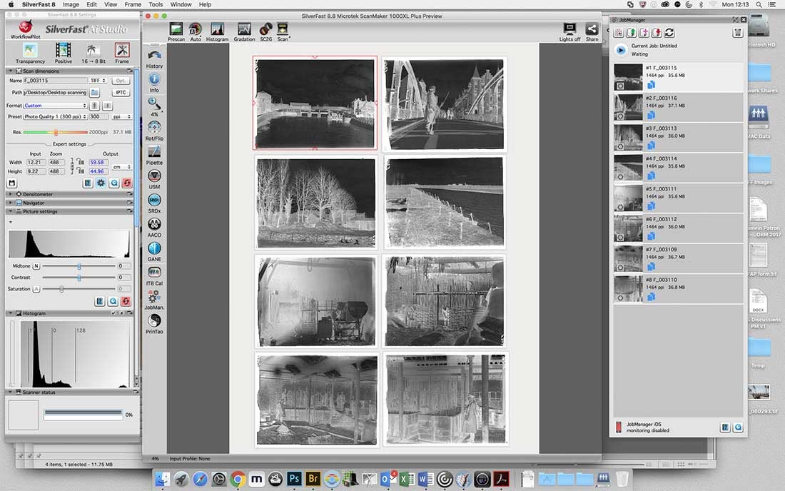Browse for the scan path folder
Image resolution: width=785 pixels, height=491 pixels.
tap(95, 93)
